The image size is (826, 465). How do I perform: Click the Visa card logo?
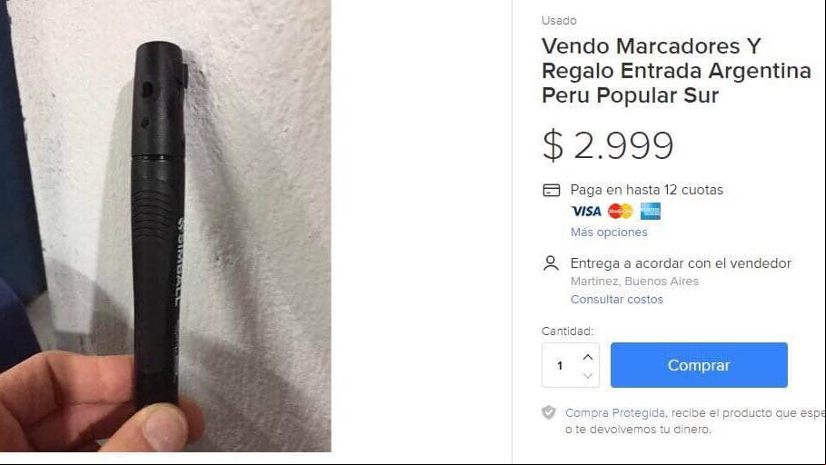point(586,212)
